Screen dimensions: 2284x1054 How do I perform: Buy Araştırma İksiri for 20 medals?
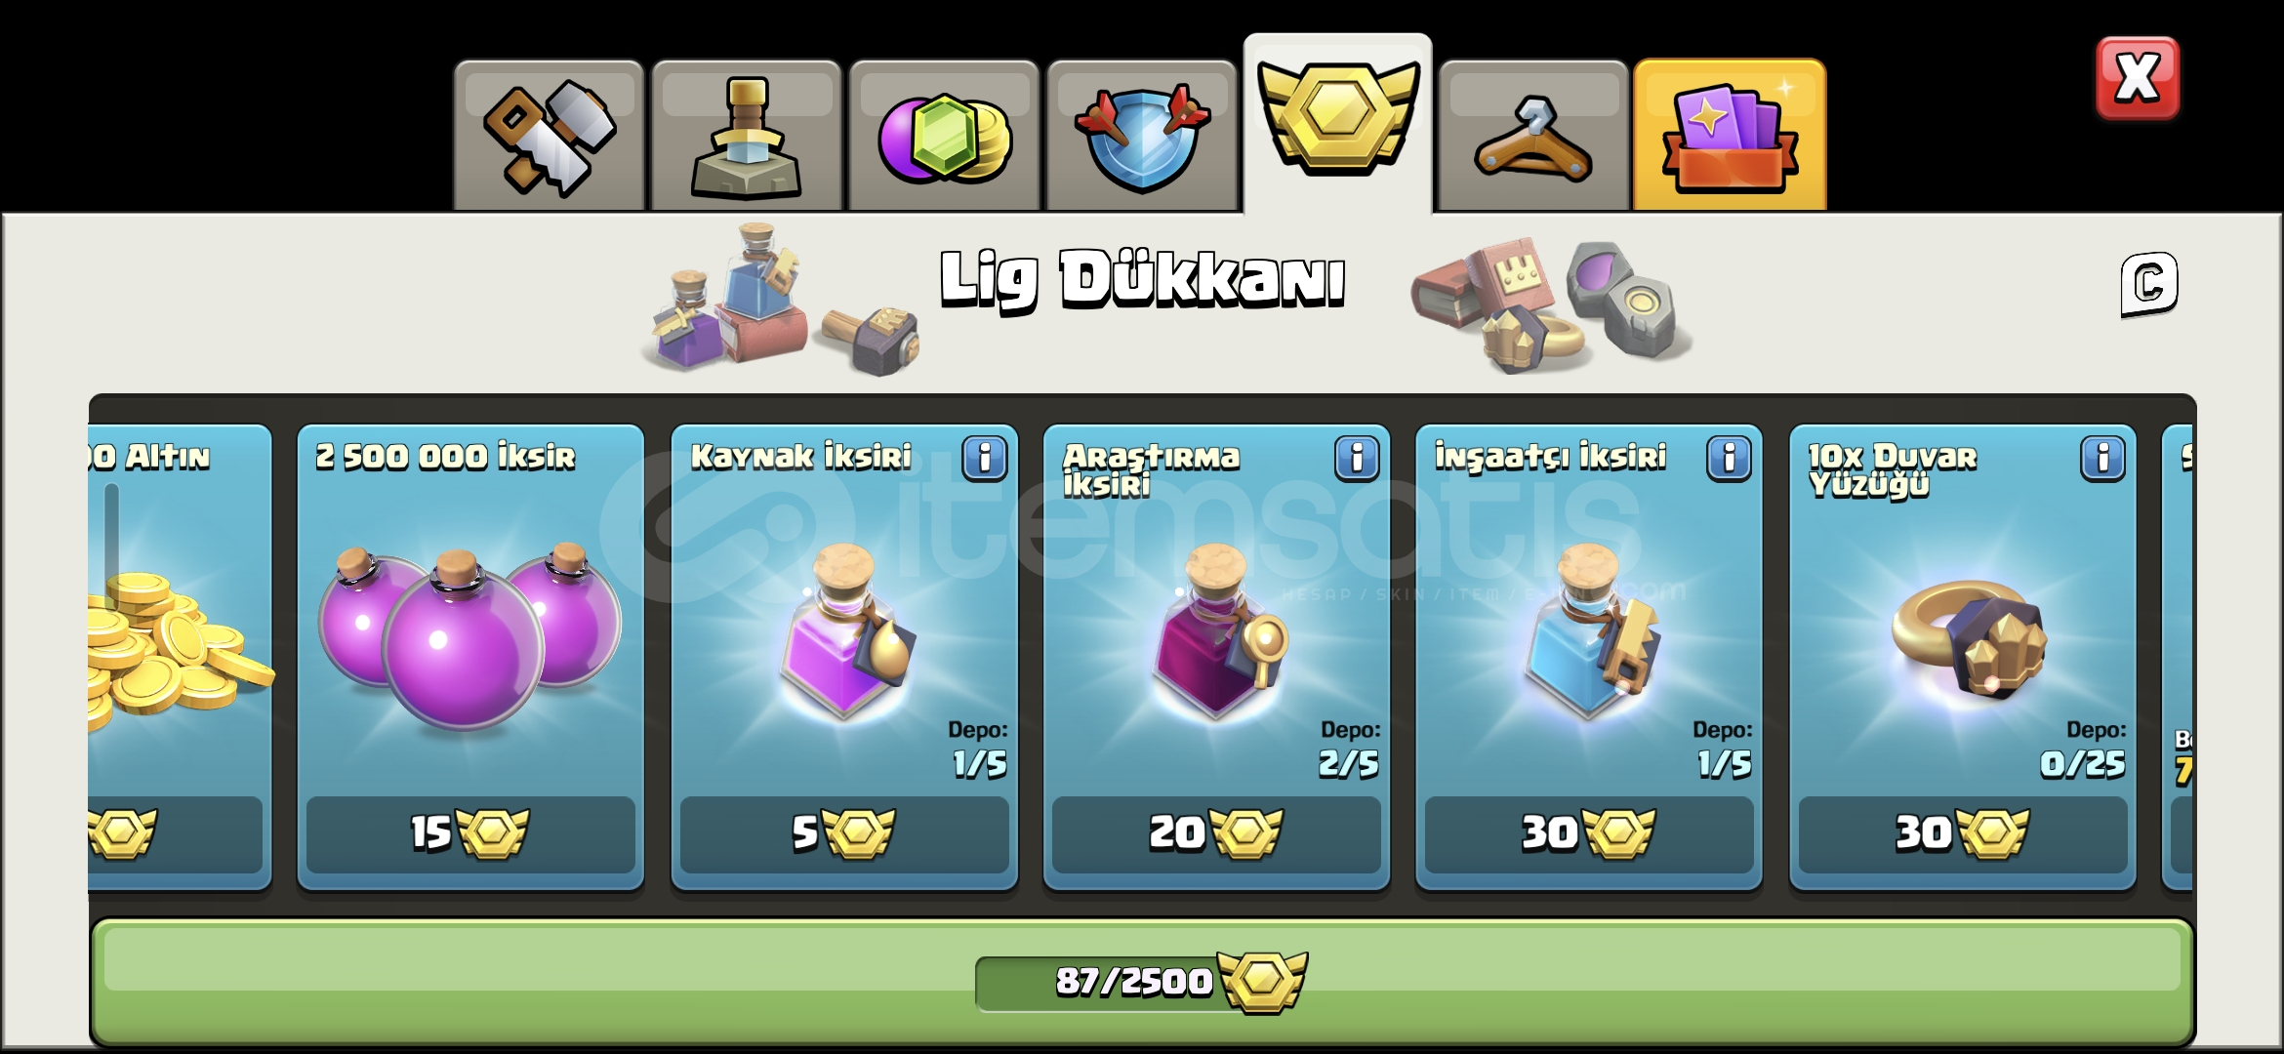pos(1216,833)
